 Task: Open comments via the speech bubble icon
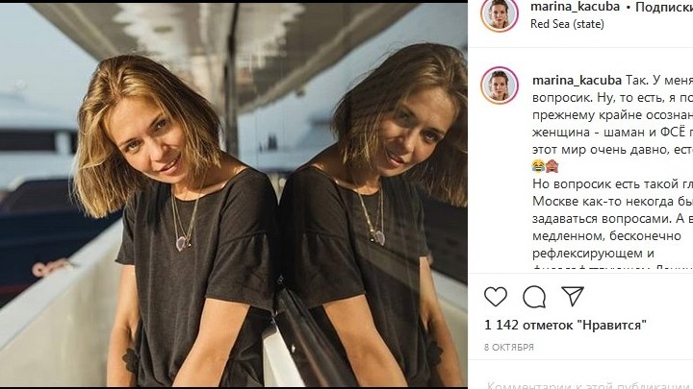[534, 296]
